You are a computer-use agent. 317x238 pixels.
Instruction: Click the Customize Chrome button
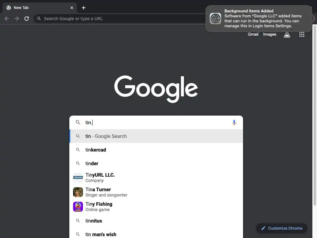tap(282, 228)
